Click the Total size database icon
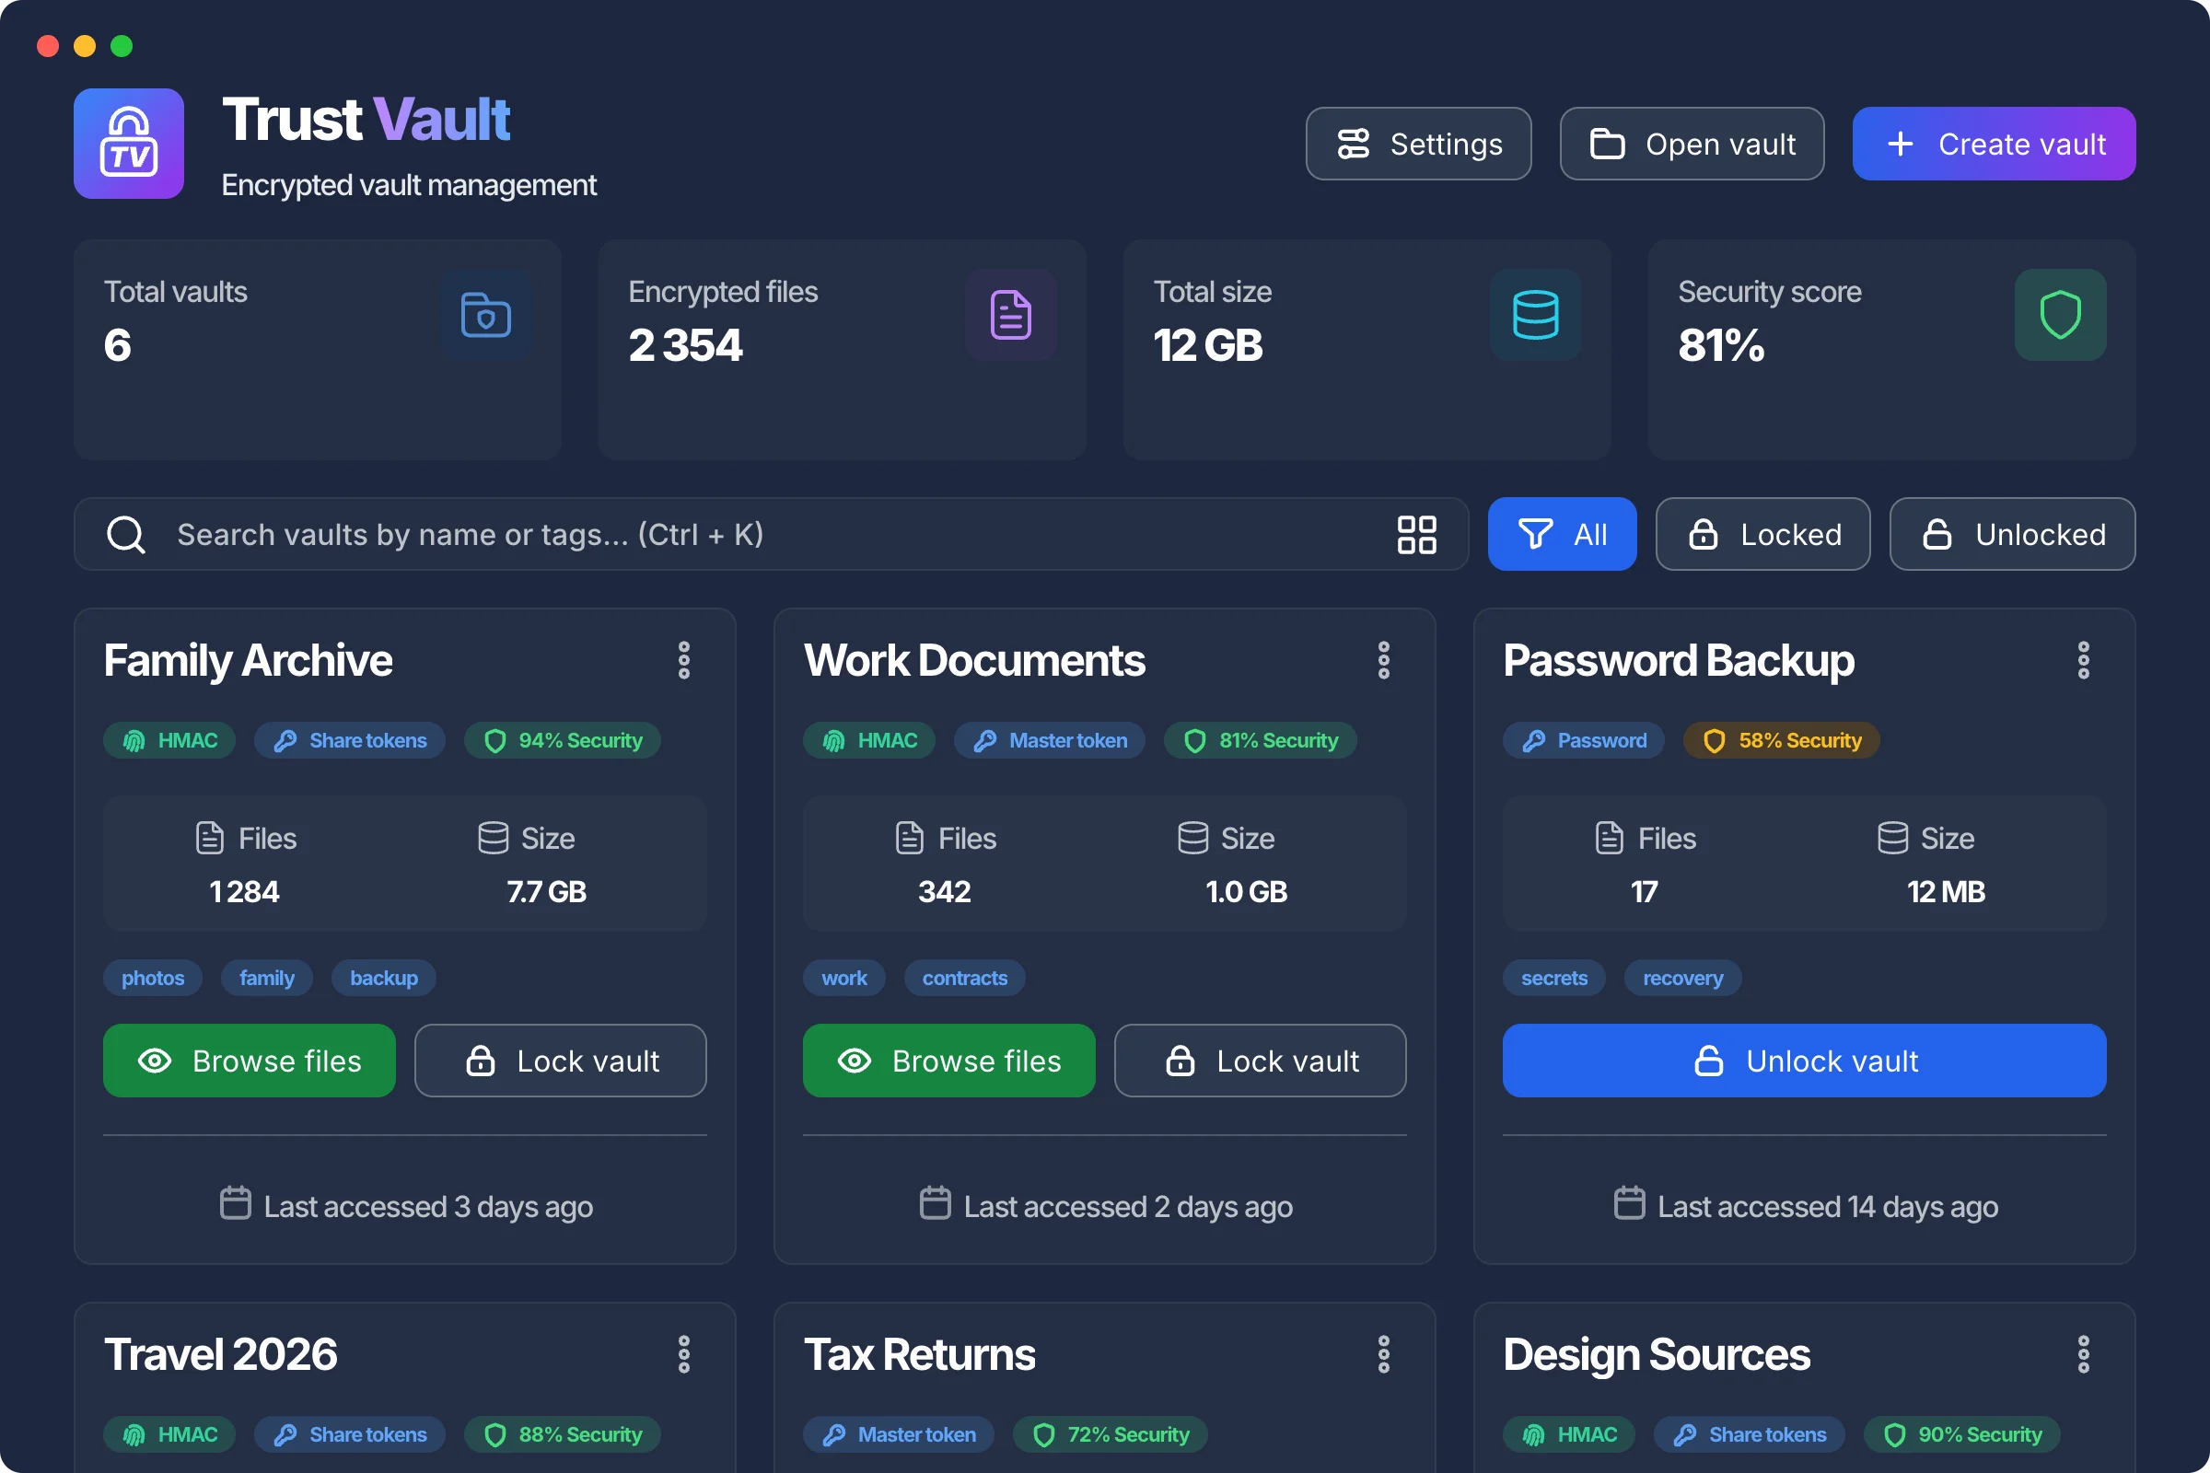 pyautogui.click(x=1536, y=315)
